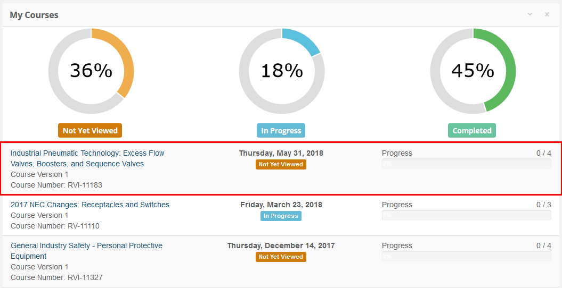Viewport: 562px width, 288px height.
Task: Click the 45% green donut chart
Action: click(473, 71)
